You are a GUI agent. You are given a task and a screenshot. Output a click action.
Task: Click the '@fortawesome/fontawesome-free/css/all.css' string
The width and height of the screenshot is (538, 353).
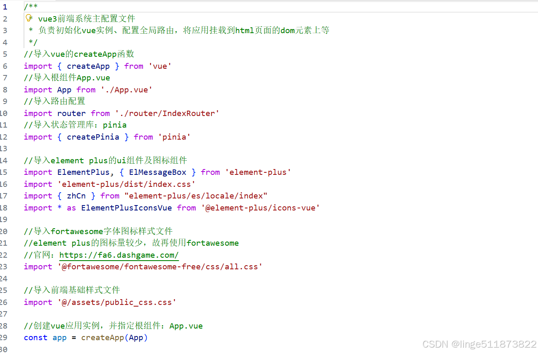(x=160, y=266)
